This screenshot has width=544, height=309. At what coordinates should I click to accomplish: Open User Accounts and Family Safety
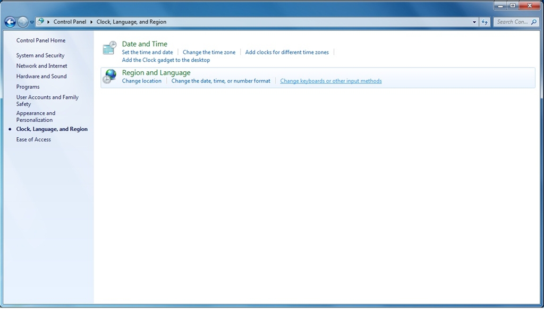[47, 101]
